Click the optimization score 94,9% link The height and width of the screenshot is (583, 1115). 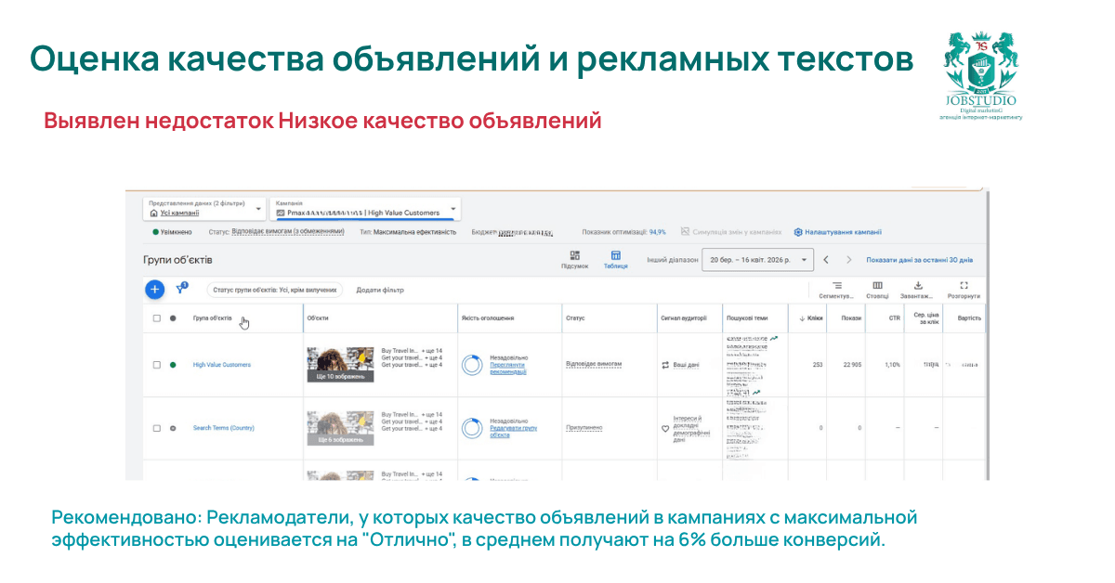tap(657, 232)
